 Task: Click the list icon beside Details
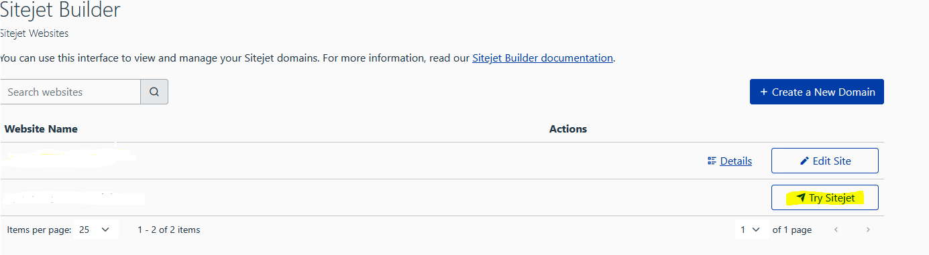712,161
